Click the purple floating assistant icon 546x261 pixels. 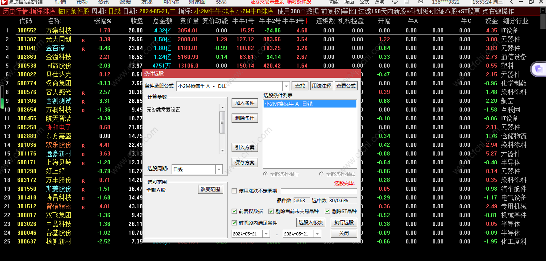[x=538, y=69]
